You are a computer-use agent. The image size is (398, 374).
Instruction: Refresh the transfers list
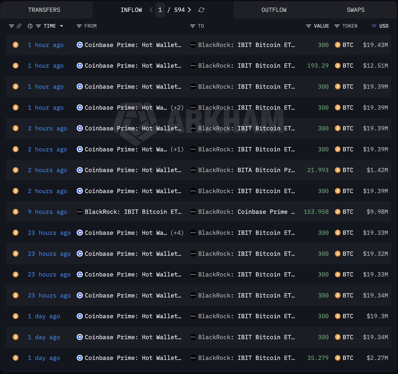[201, 10]
